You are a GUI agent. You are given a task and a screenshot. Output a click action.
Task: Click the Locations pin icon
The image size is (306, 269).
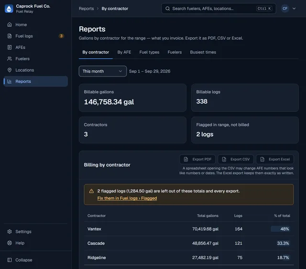(10, 70)
